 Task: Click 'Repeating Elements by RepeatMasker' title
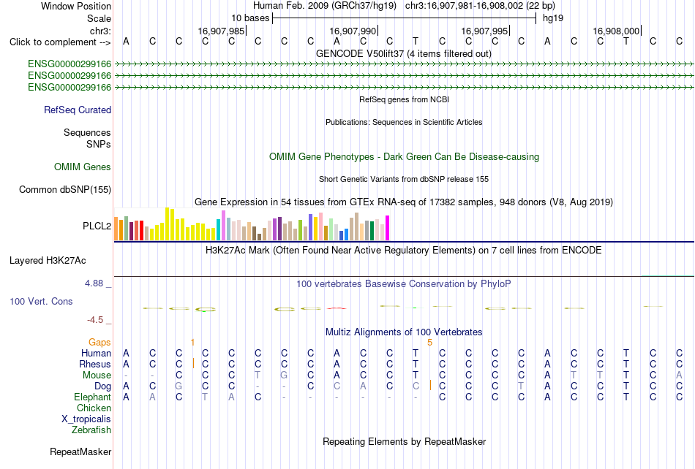pos(404,441)
